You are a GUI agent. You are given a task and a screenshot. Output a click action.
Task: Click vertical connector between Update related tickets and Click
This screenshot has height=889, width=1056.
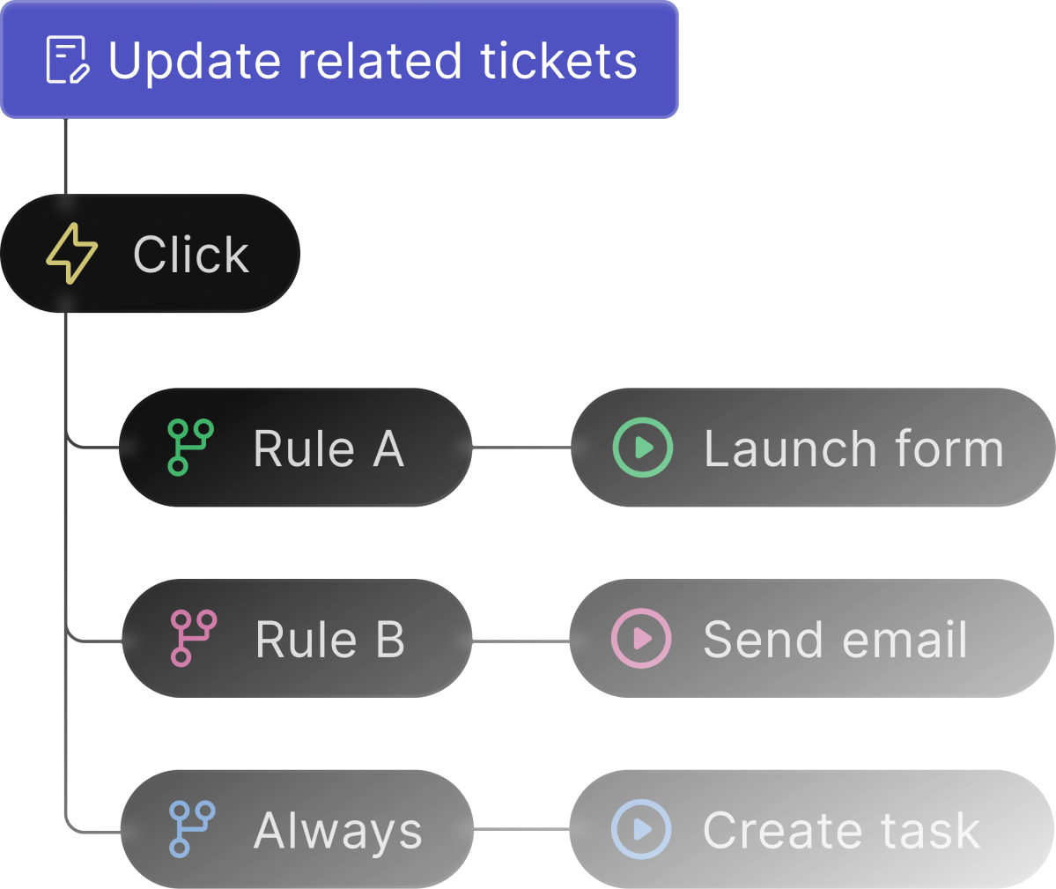65,156
